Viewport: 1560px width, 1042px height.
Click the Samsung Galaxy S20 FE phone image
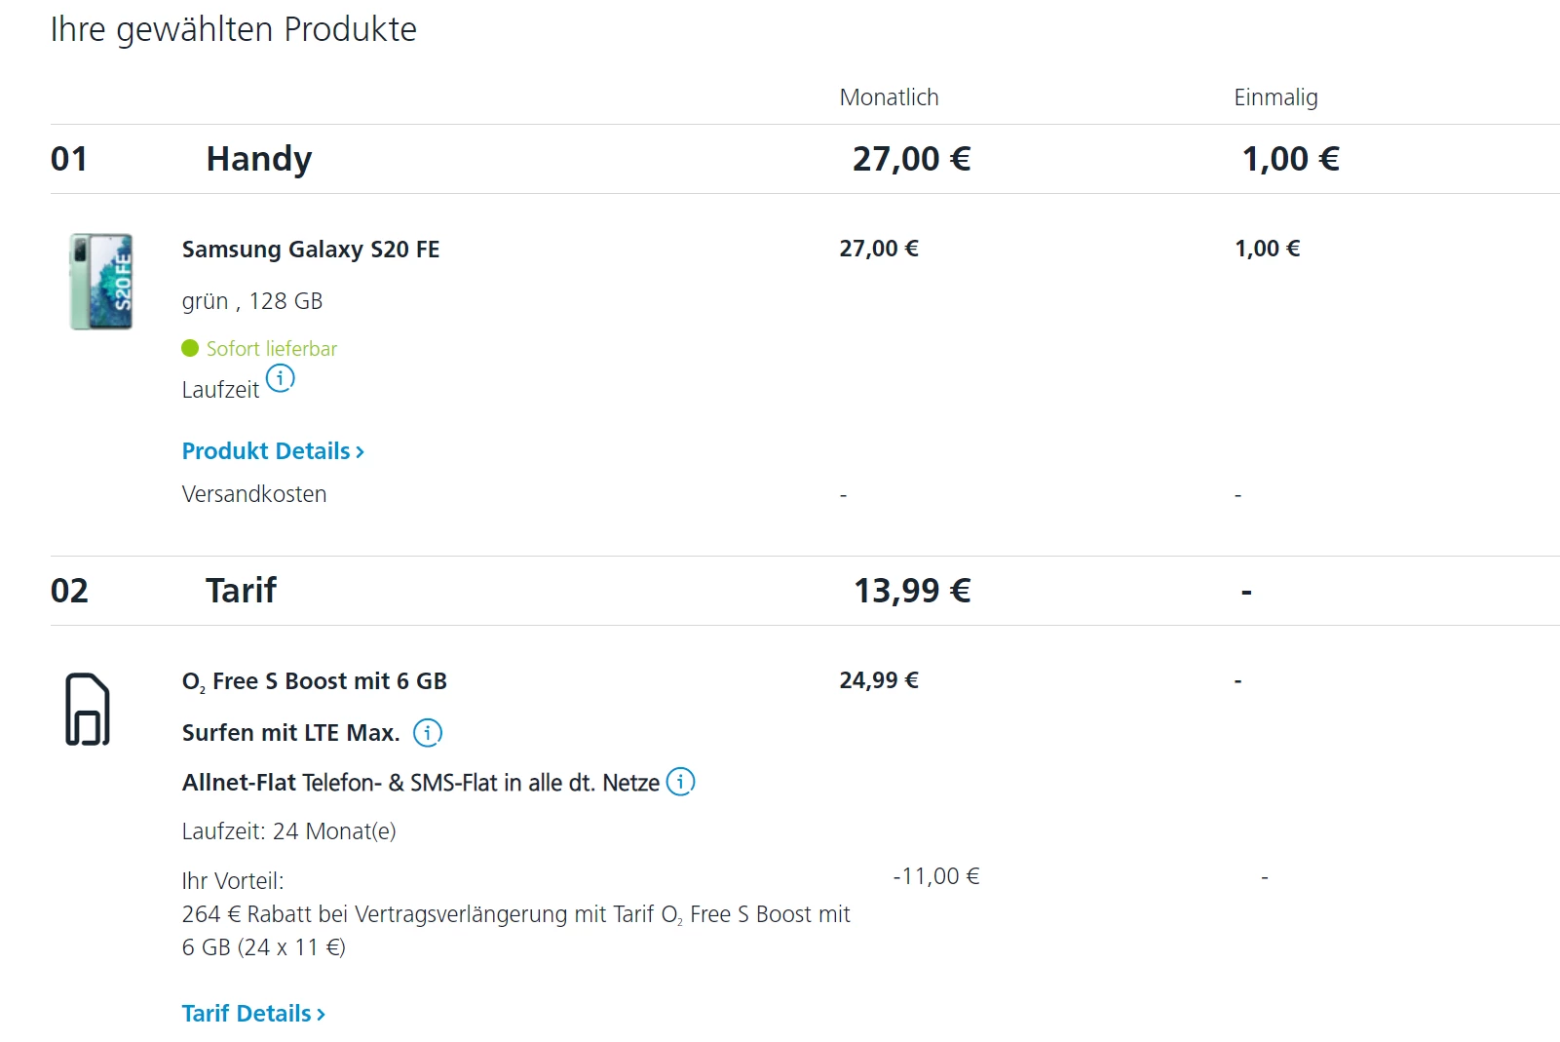[101, 282]
